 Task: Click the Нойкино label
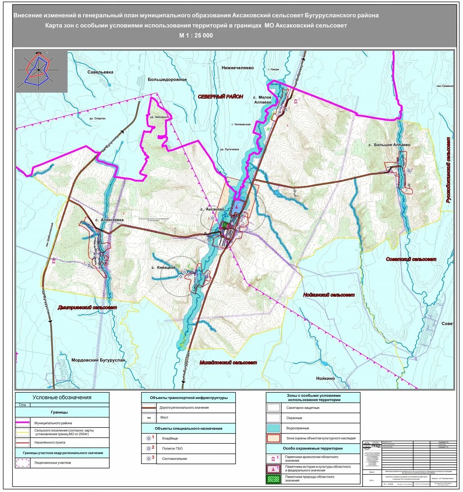click(x=325, y=378)
